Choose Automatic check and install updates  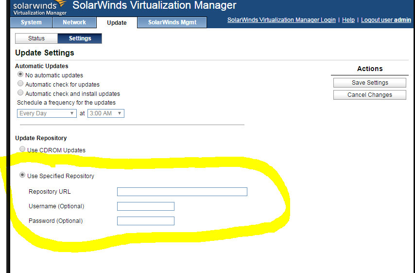20,93
